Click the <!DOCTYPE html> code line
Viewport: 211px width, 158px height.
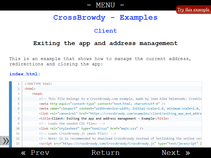click(38, 84)
